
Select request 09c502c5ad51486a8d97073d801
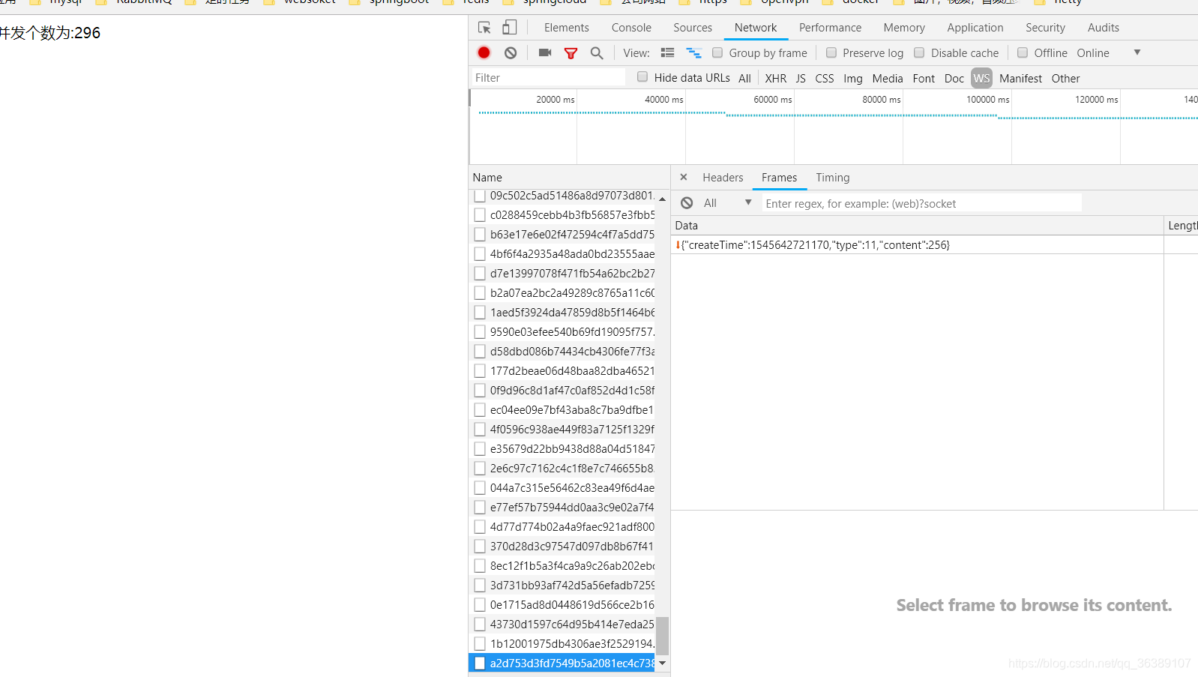pos(562,196)
